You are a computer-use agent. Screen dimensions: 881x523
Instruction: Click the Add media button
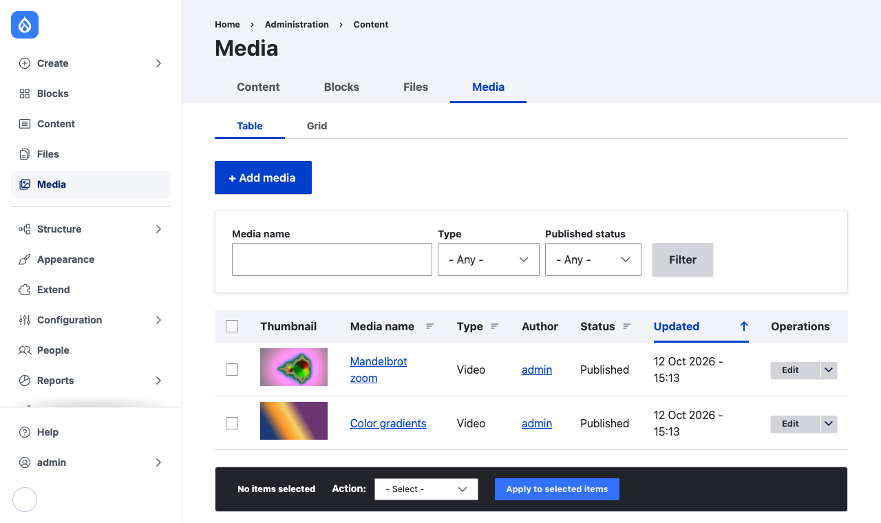pyautogui.click(x=263, y=178)
